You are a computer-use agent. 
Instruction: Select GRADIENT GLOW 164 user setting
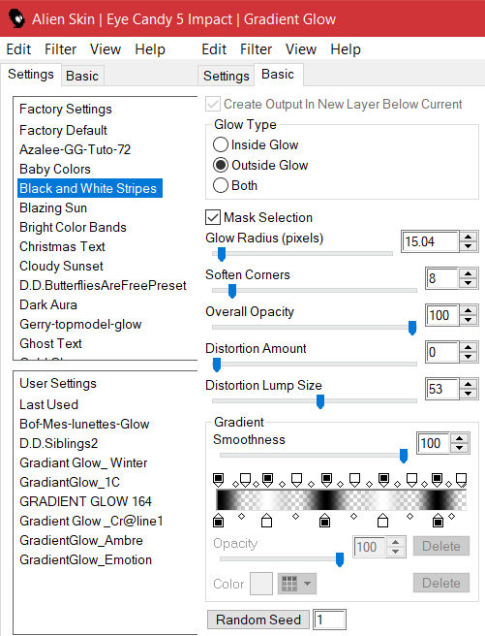(x=85, y=501)
